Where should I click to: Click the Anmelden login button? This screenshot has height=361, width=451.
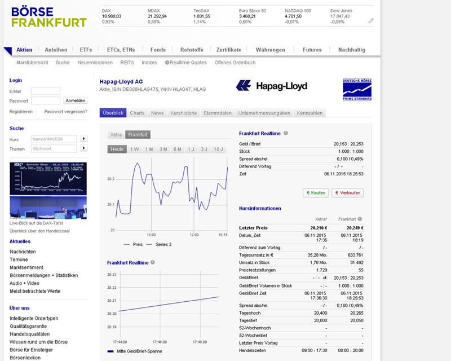tap(76, 100)
